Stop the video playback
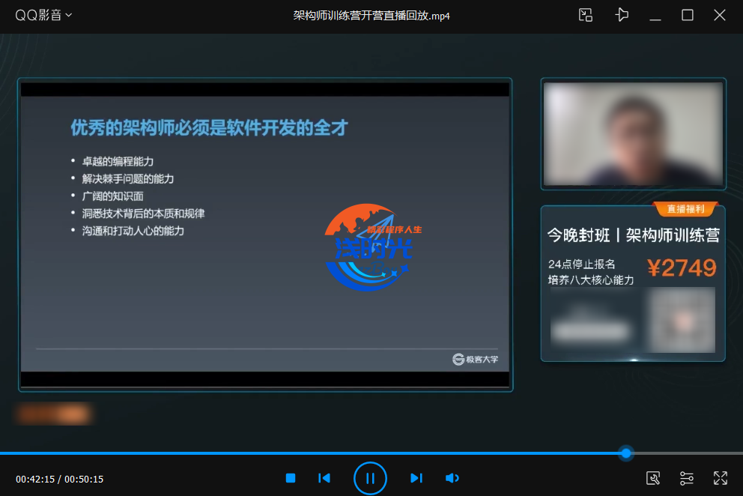The height and width of the screenshot is (496, 743). (291, 478)
